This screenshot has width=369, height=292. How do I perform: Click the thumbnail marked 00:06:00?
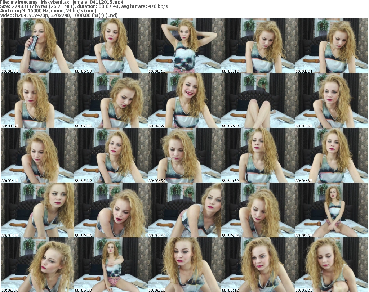(332, 210)
